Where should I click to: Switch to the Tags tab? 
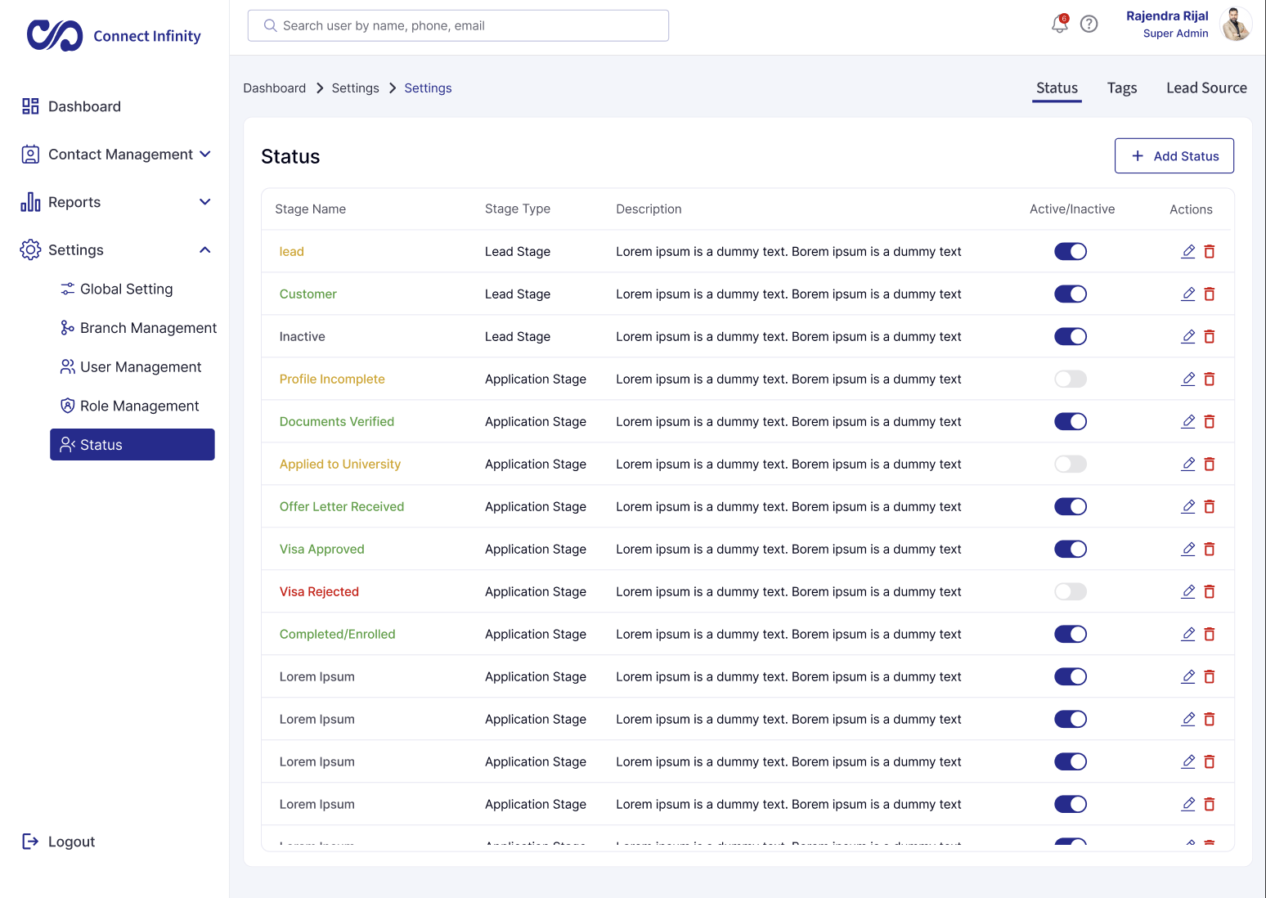click(1122, 88)
